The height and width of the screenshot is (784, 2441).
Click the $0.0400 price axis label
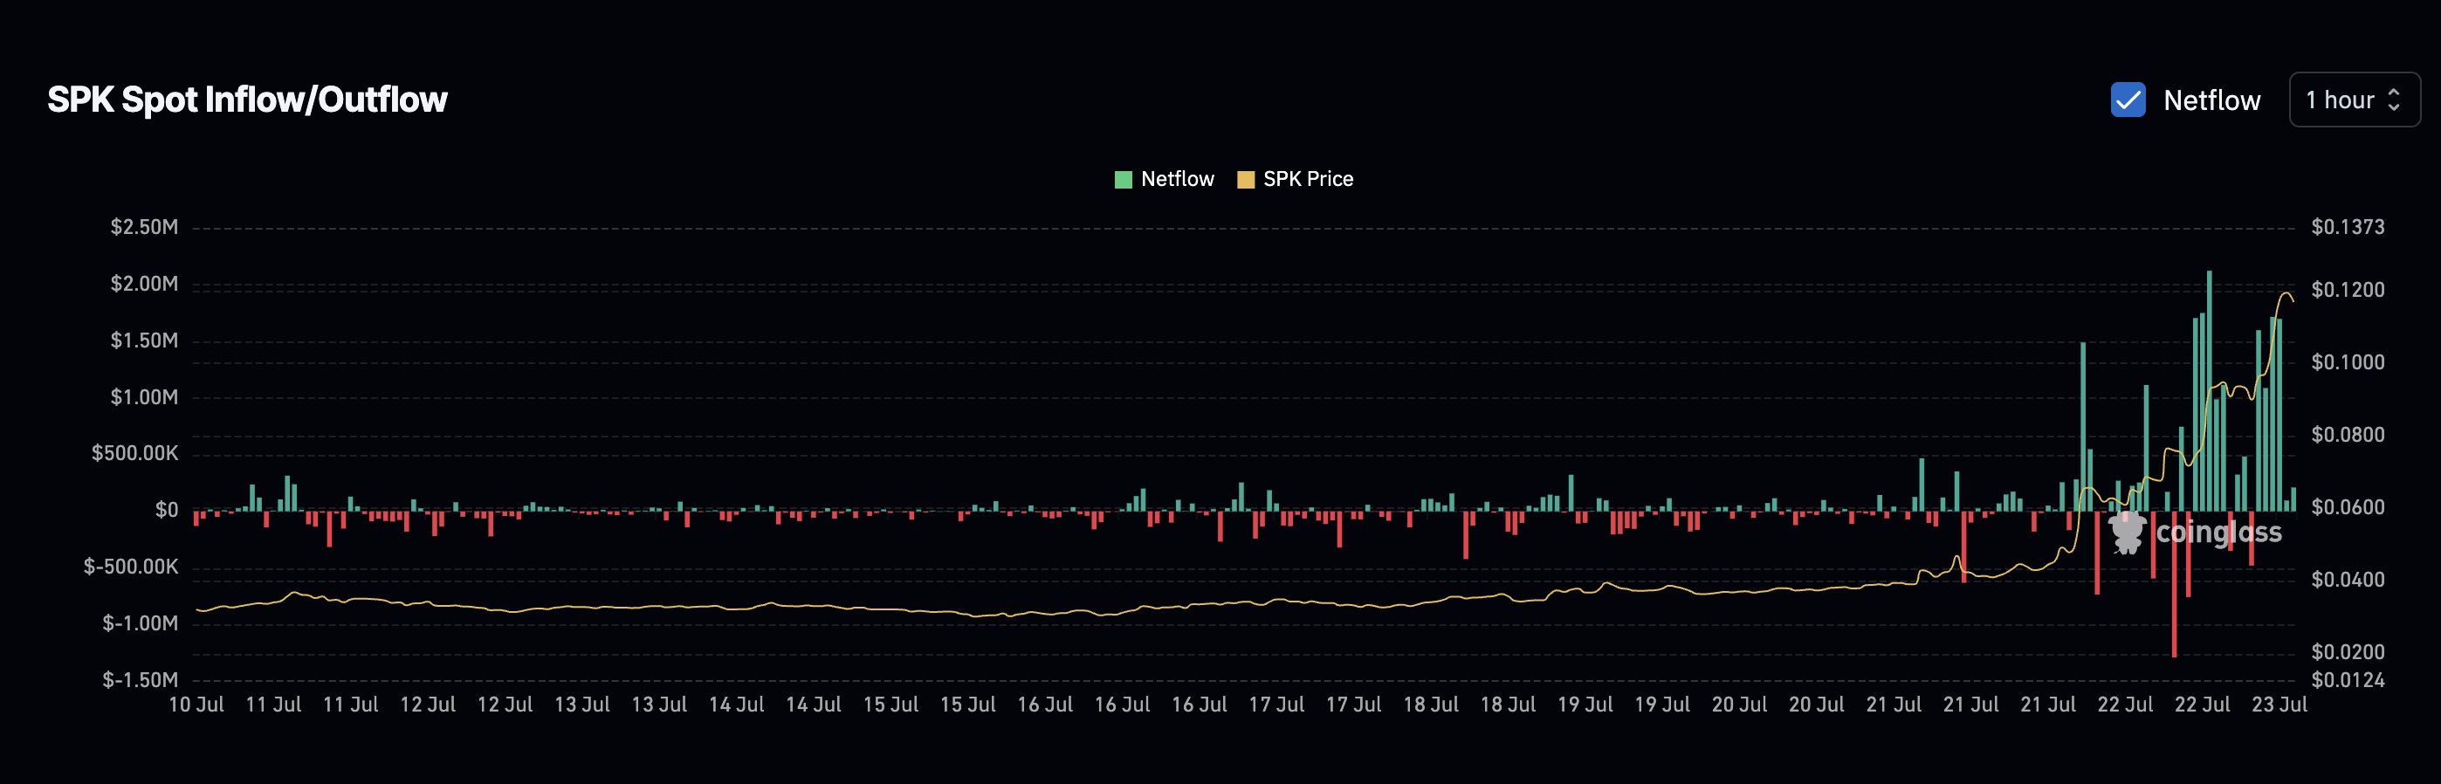[x=2348, y=579]
